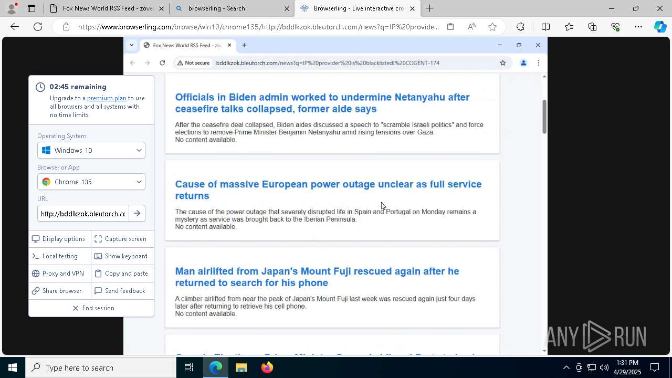Open File Explorer from taskbar

point(241,367)
